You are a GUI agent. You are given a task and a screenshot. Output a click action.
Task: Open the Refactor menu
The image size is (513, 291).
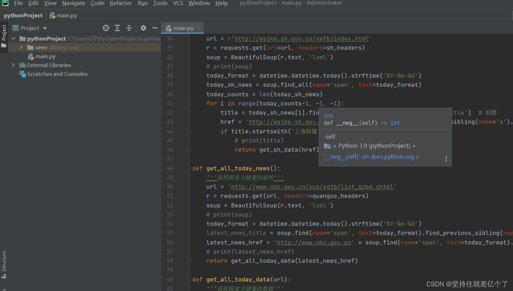(121, 3)
